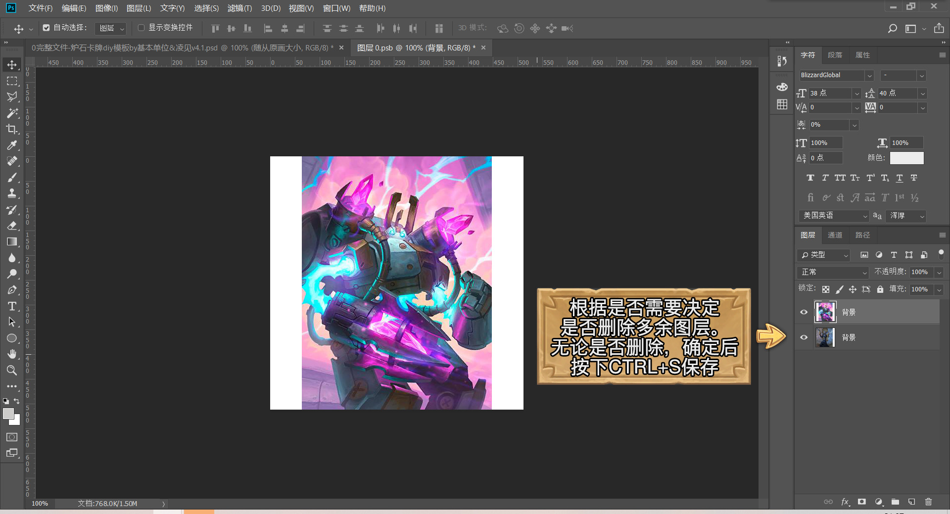This screenshot has width=950, height=514.
Task: Select the Clone Stamp tool
Action: [12, 193]
